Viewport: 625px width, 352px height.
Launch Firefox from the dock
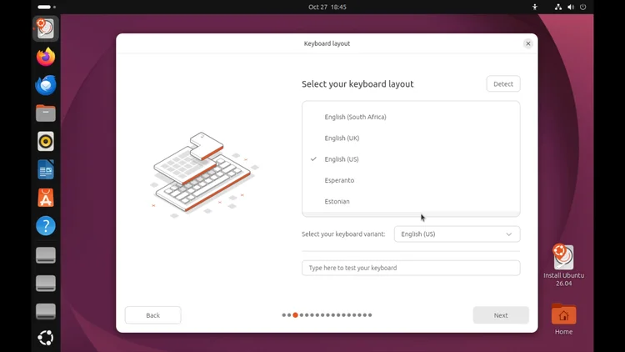pos(46,57)
